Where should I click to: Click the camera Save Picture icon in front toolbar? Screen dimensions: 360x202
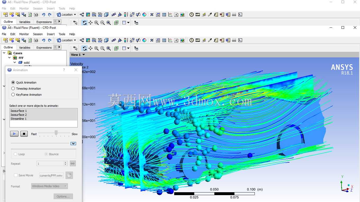coord(36,40)
